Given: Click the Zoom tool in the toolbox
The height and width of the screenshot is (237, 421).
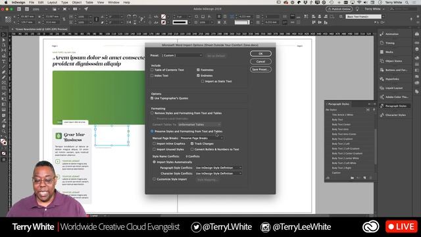Looking at the screenshot, I should (x=4, y=132).
